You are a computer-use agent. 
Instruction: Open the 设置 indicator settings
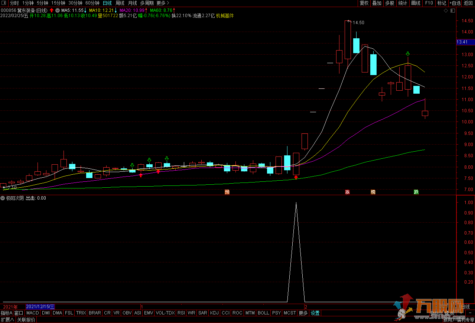pyautogui.click(x=315, y=313)
